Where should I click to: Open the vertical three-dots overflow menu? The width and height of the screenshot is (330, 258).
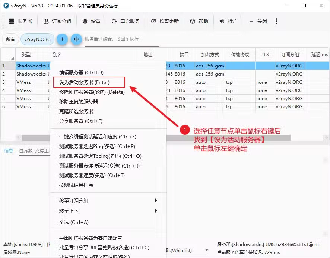[x=276, y=22]
